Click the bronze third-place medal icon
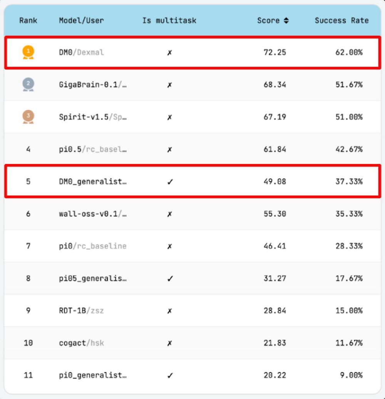 pos(28,117)
